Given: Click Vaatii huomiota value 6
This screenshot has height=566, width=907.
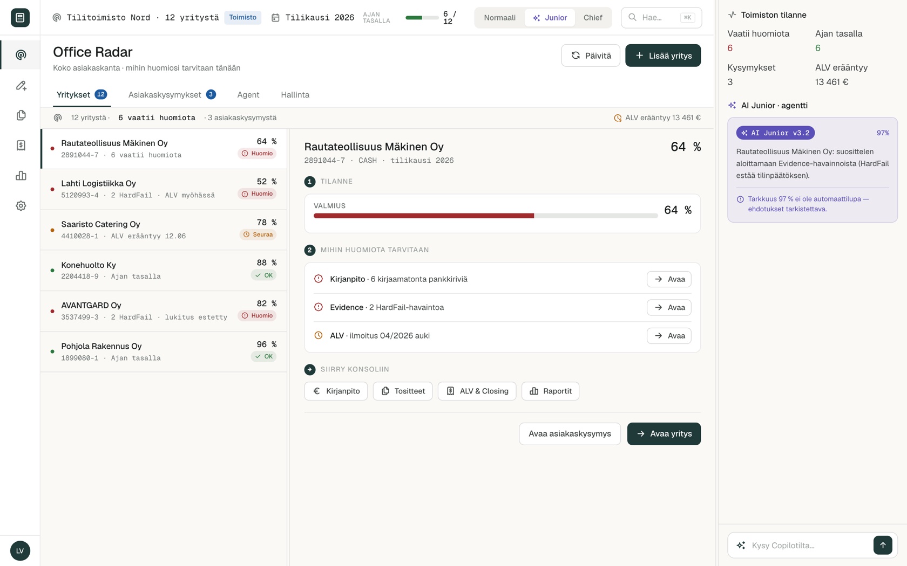Looking at the screenshot, I should pyautogui.click(x=730, y=49).
